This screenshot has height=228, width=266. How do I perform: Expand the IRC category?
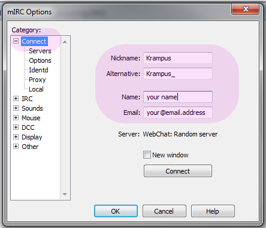pyautogui.click(x=16, y=99)
